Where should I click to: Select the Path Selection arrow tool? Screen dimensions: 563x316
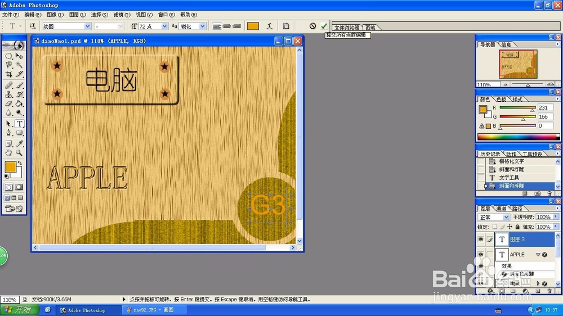8,124
